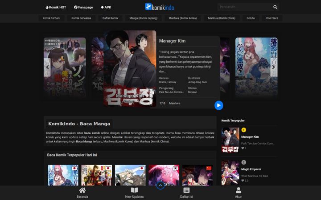The image size is (321, 200).
Task: Select Manhwa (Komik Korea) menu
Action: 183,18
